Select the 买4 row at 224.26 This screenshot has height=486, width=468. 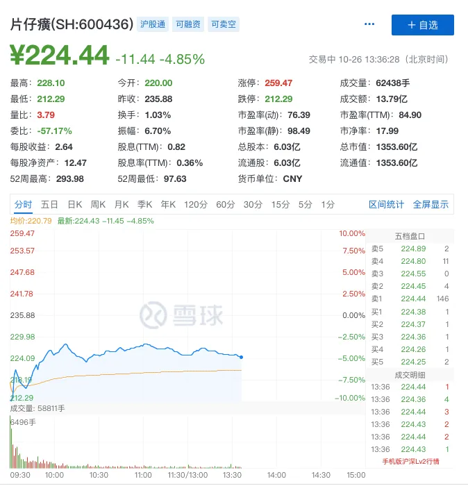[x=410, y=349]
